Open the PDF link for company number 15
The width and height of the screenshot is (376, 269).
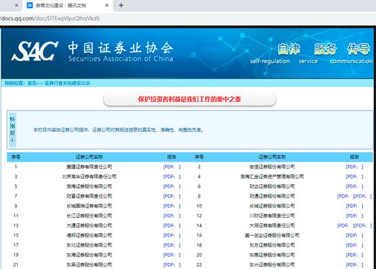pyautogui.click(x=172, y=236)
